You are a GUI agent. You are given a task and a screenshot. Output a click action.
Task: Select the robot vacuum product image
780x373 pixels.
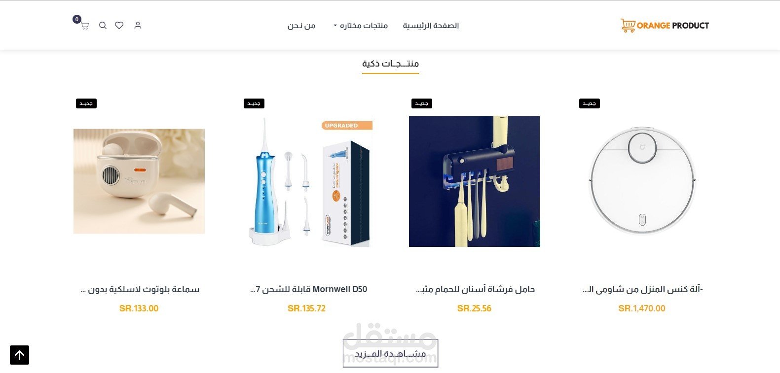(x=642, y=181)
